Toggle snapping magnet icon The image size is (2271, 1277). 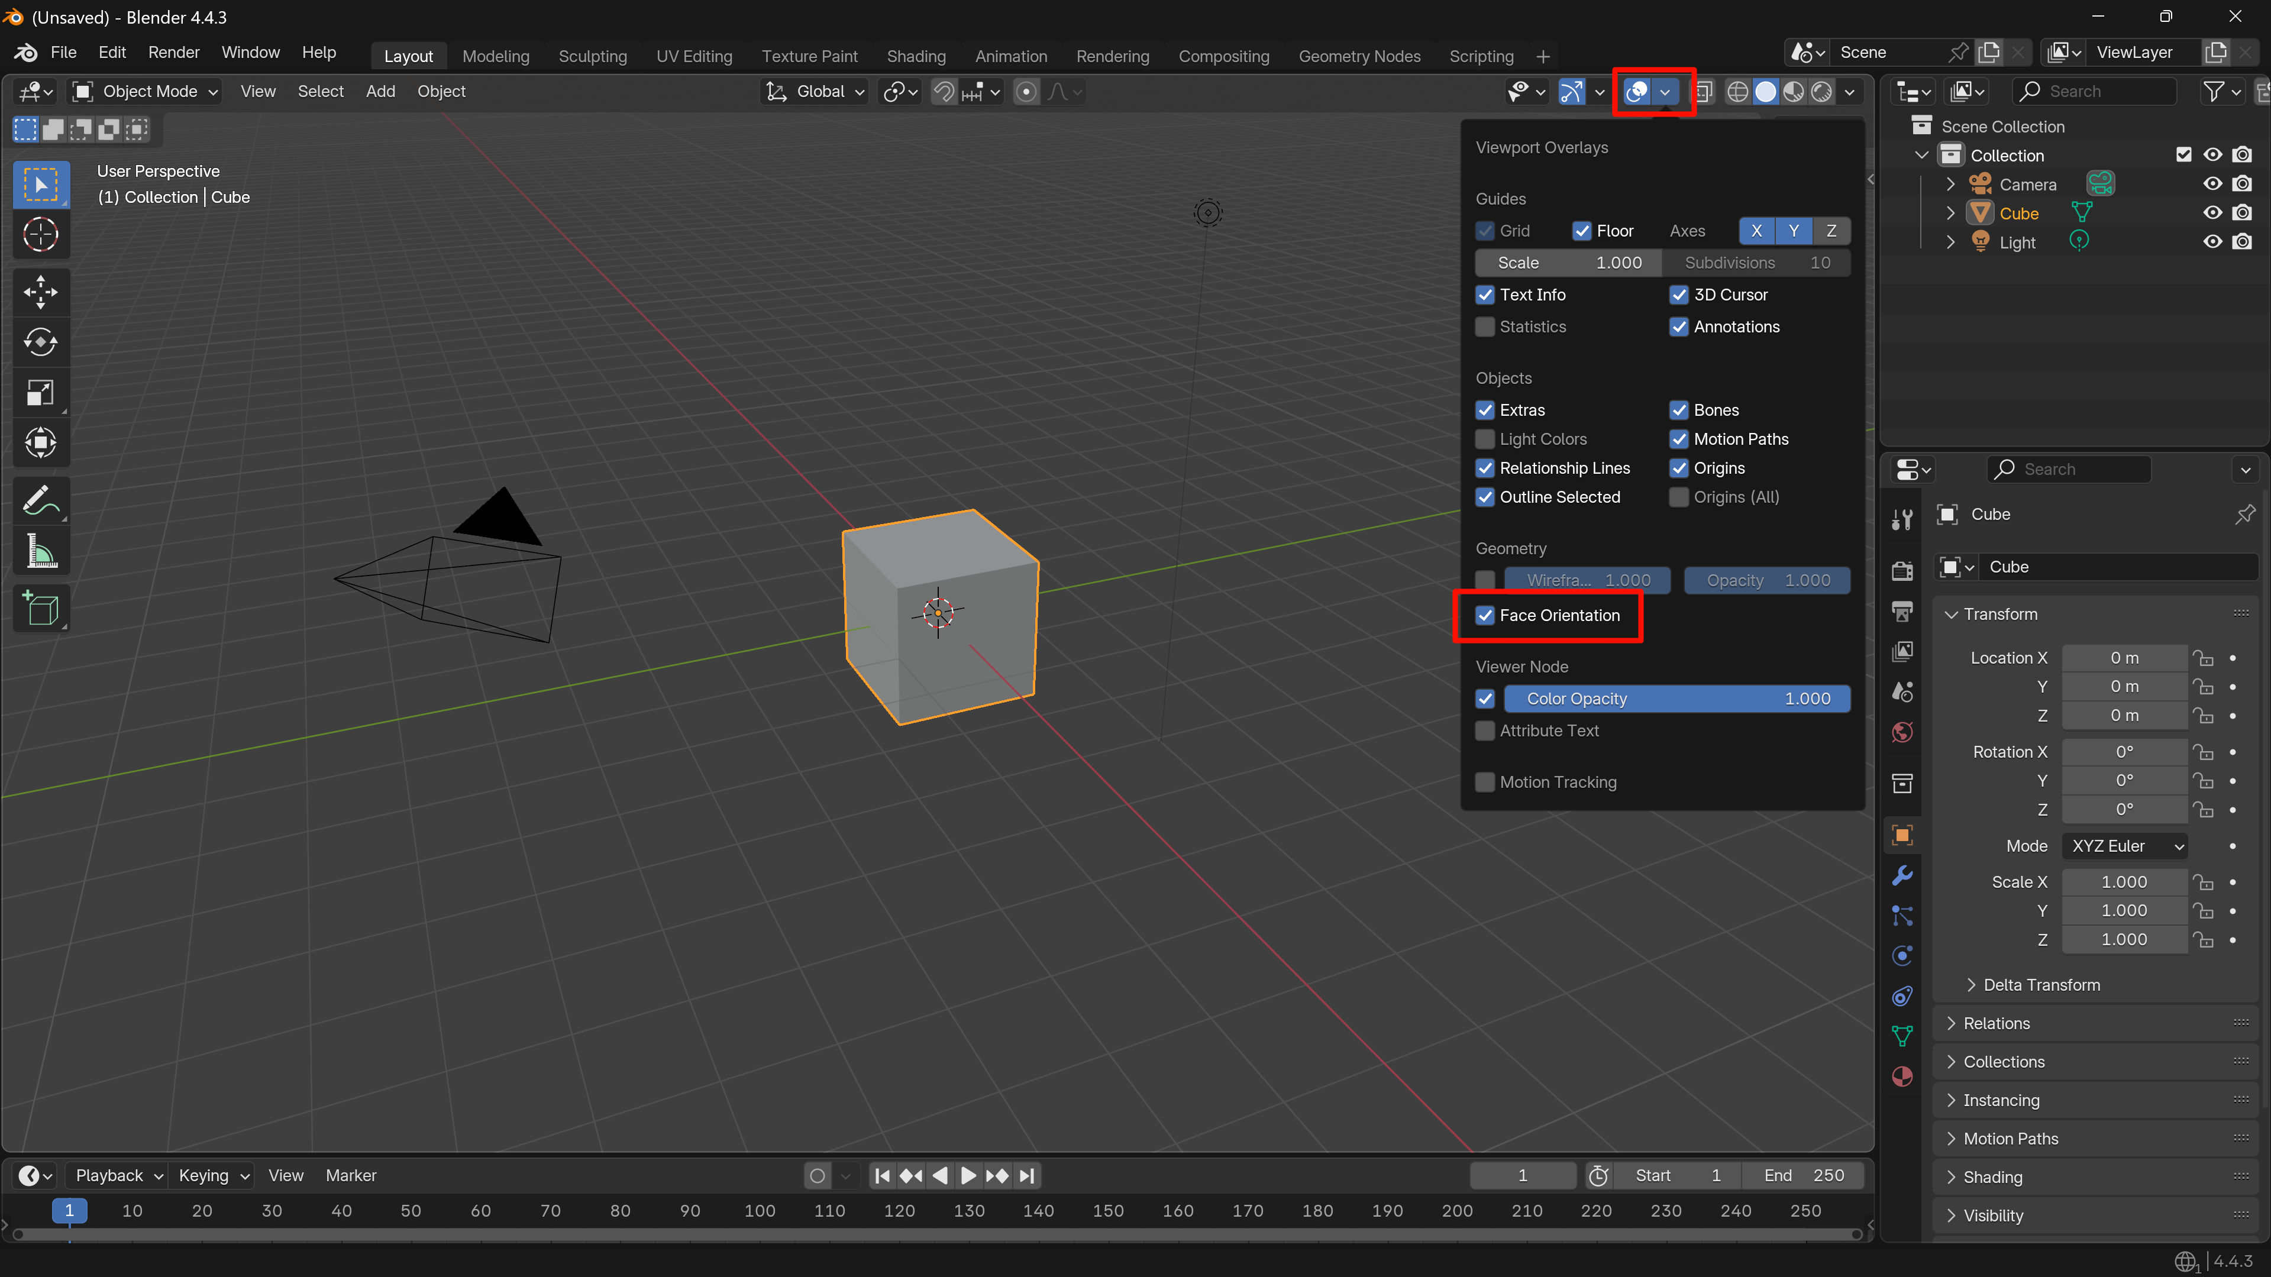tap(944, 92)
